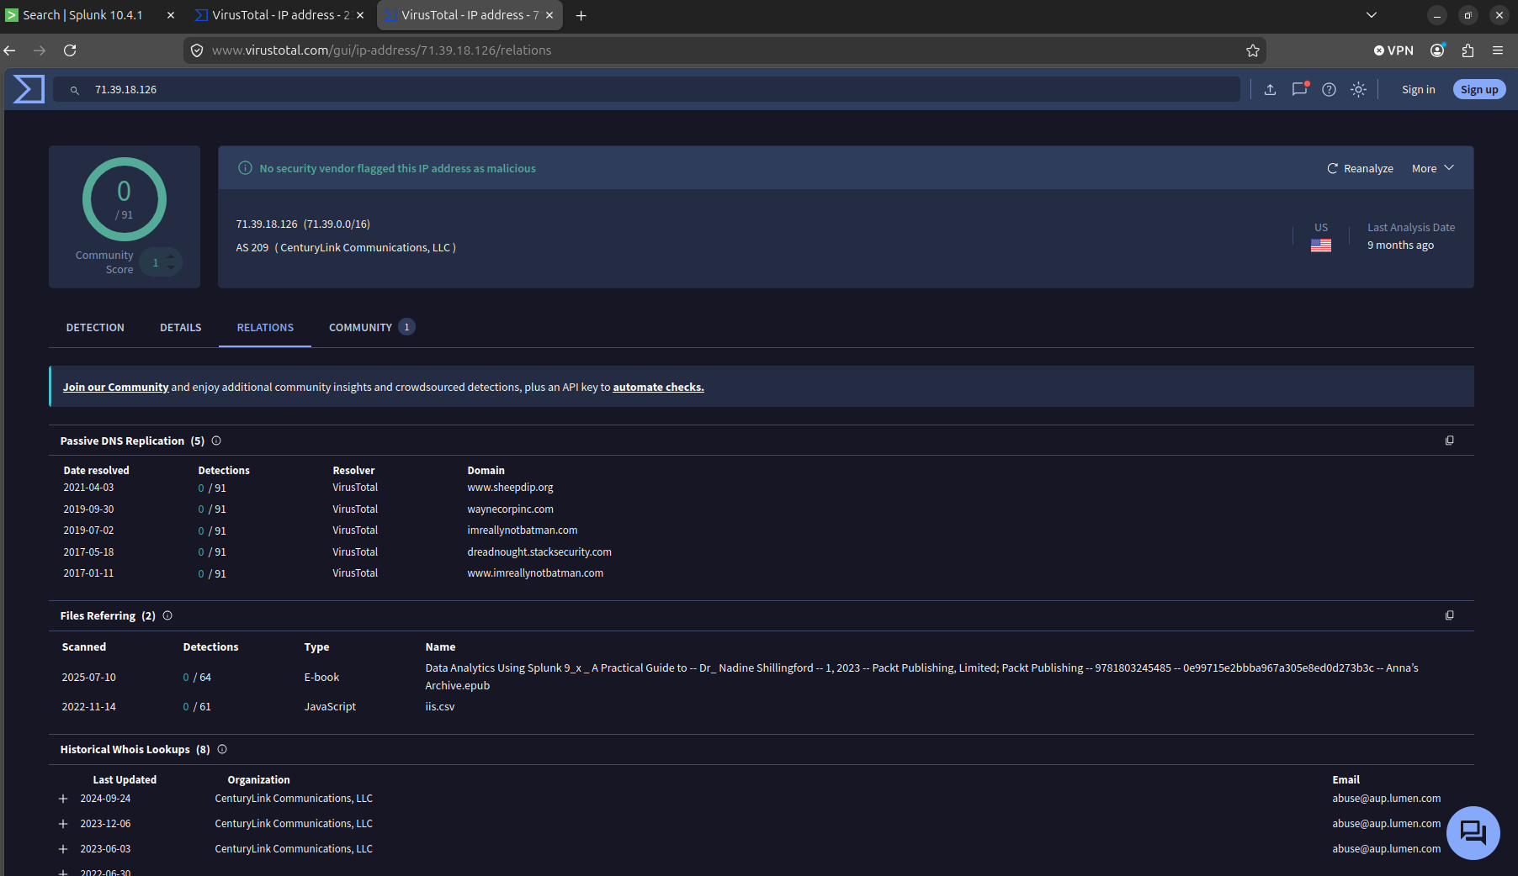Close the Splunk Search browser tab
Screen dimensions: 1518x876
171,15
